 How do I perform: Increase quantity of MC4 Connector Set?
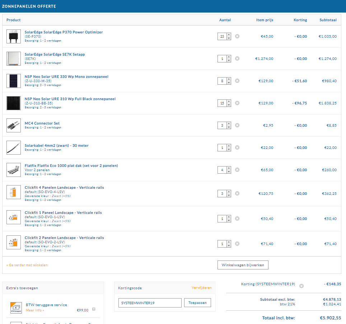[x=229, y=124]
